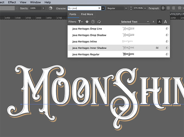Viewport: 184px width, 137px height.
Task: Open the Selected Text preview dropdown
Action: pyautogui.click(x=135, y=22)
